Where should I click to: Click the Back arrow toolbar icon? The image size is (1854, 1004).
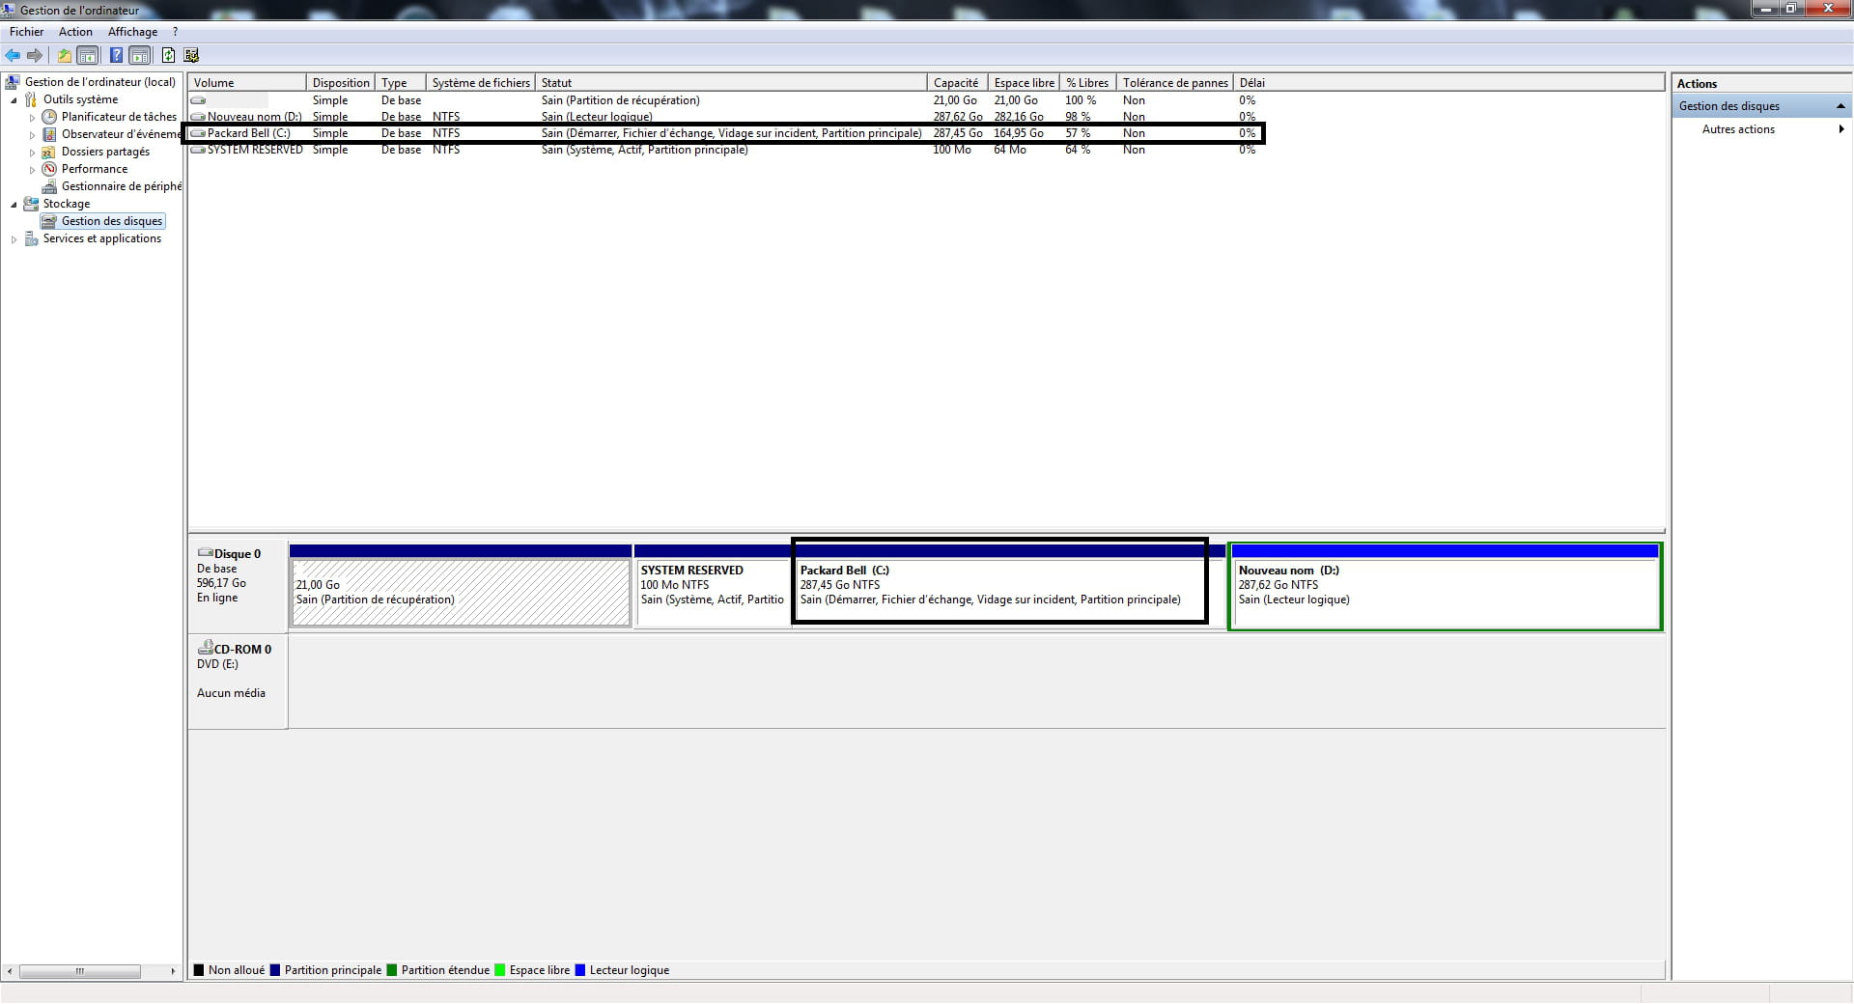[13, 56]
